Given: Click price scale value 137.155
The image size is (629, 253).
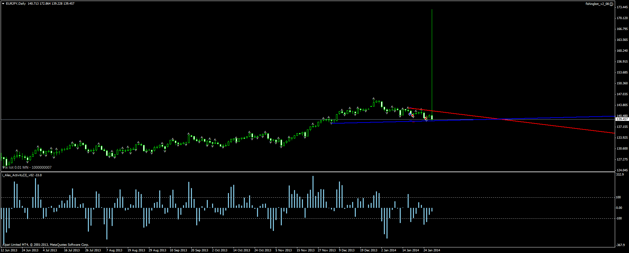Looking at the screenshot, I should pos(622,127).
